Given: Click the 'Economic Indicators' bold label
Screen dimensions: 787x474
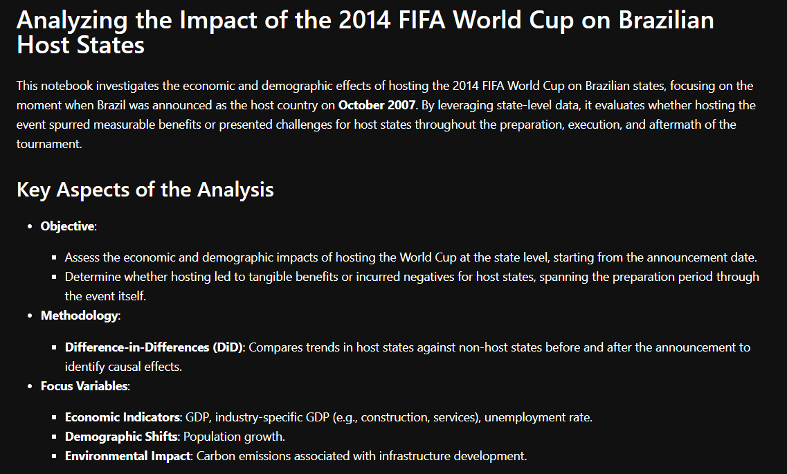Looking at the screenshot, I should tap(123, 417).
